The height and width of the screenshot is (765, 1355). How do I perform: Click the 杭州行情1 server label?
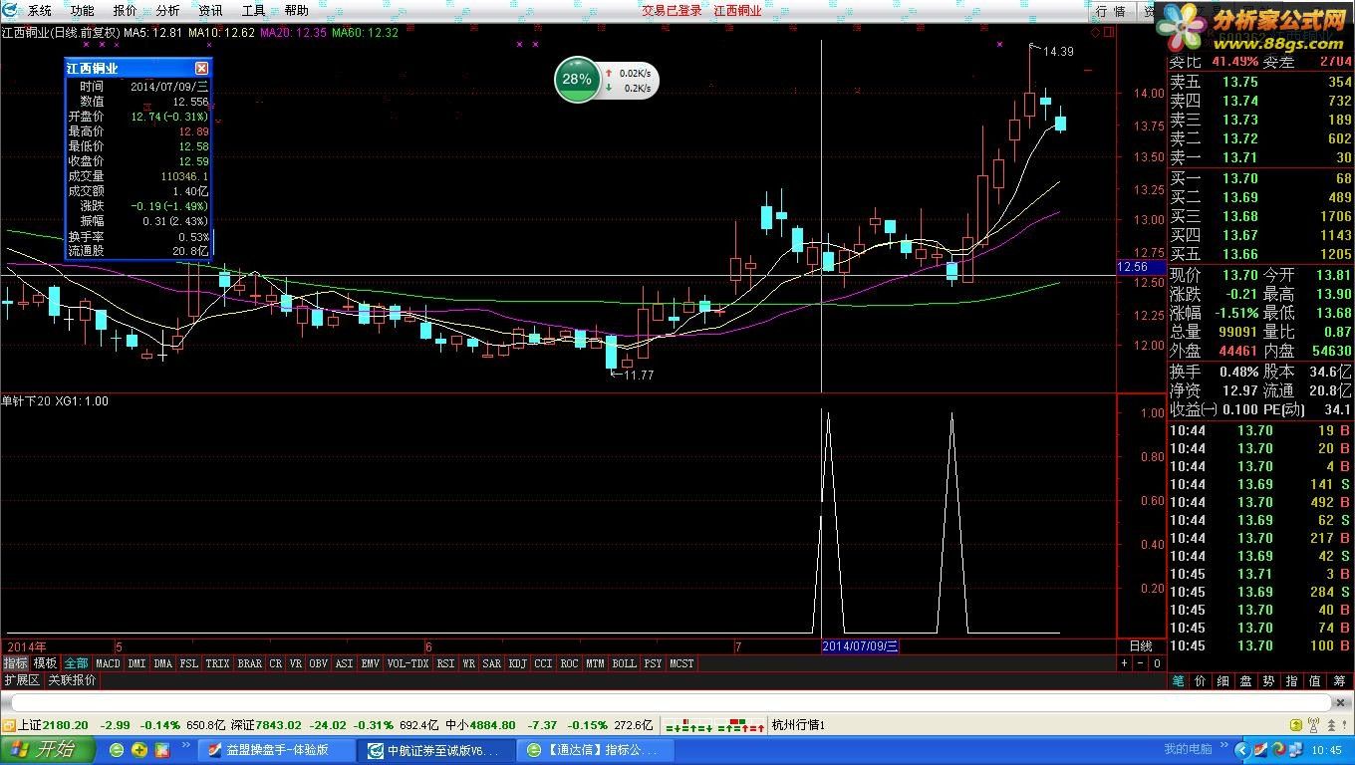(798, 725)
